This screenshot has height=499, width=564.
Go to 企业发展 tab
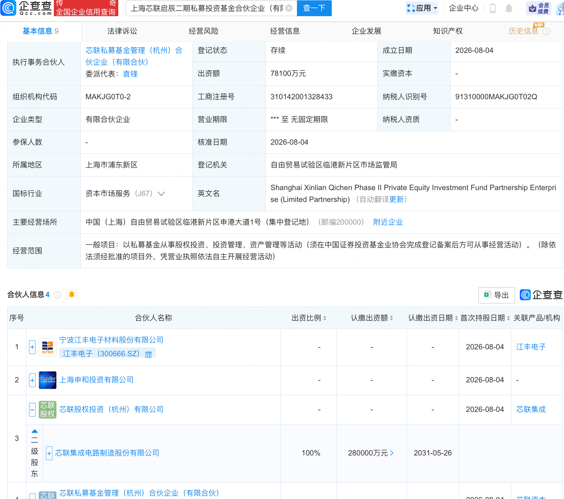[x=366, y=31]
